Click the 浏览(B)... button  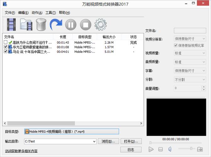pos(109,141)
